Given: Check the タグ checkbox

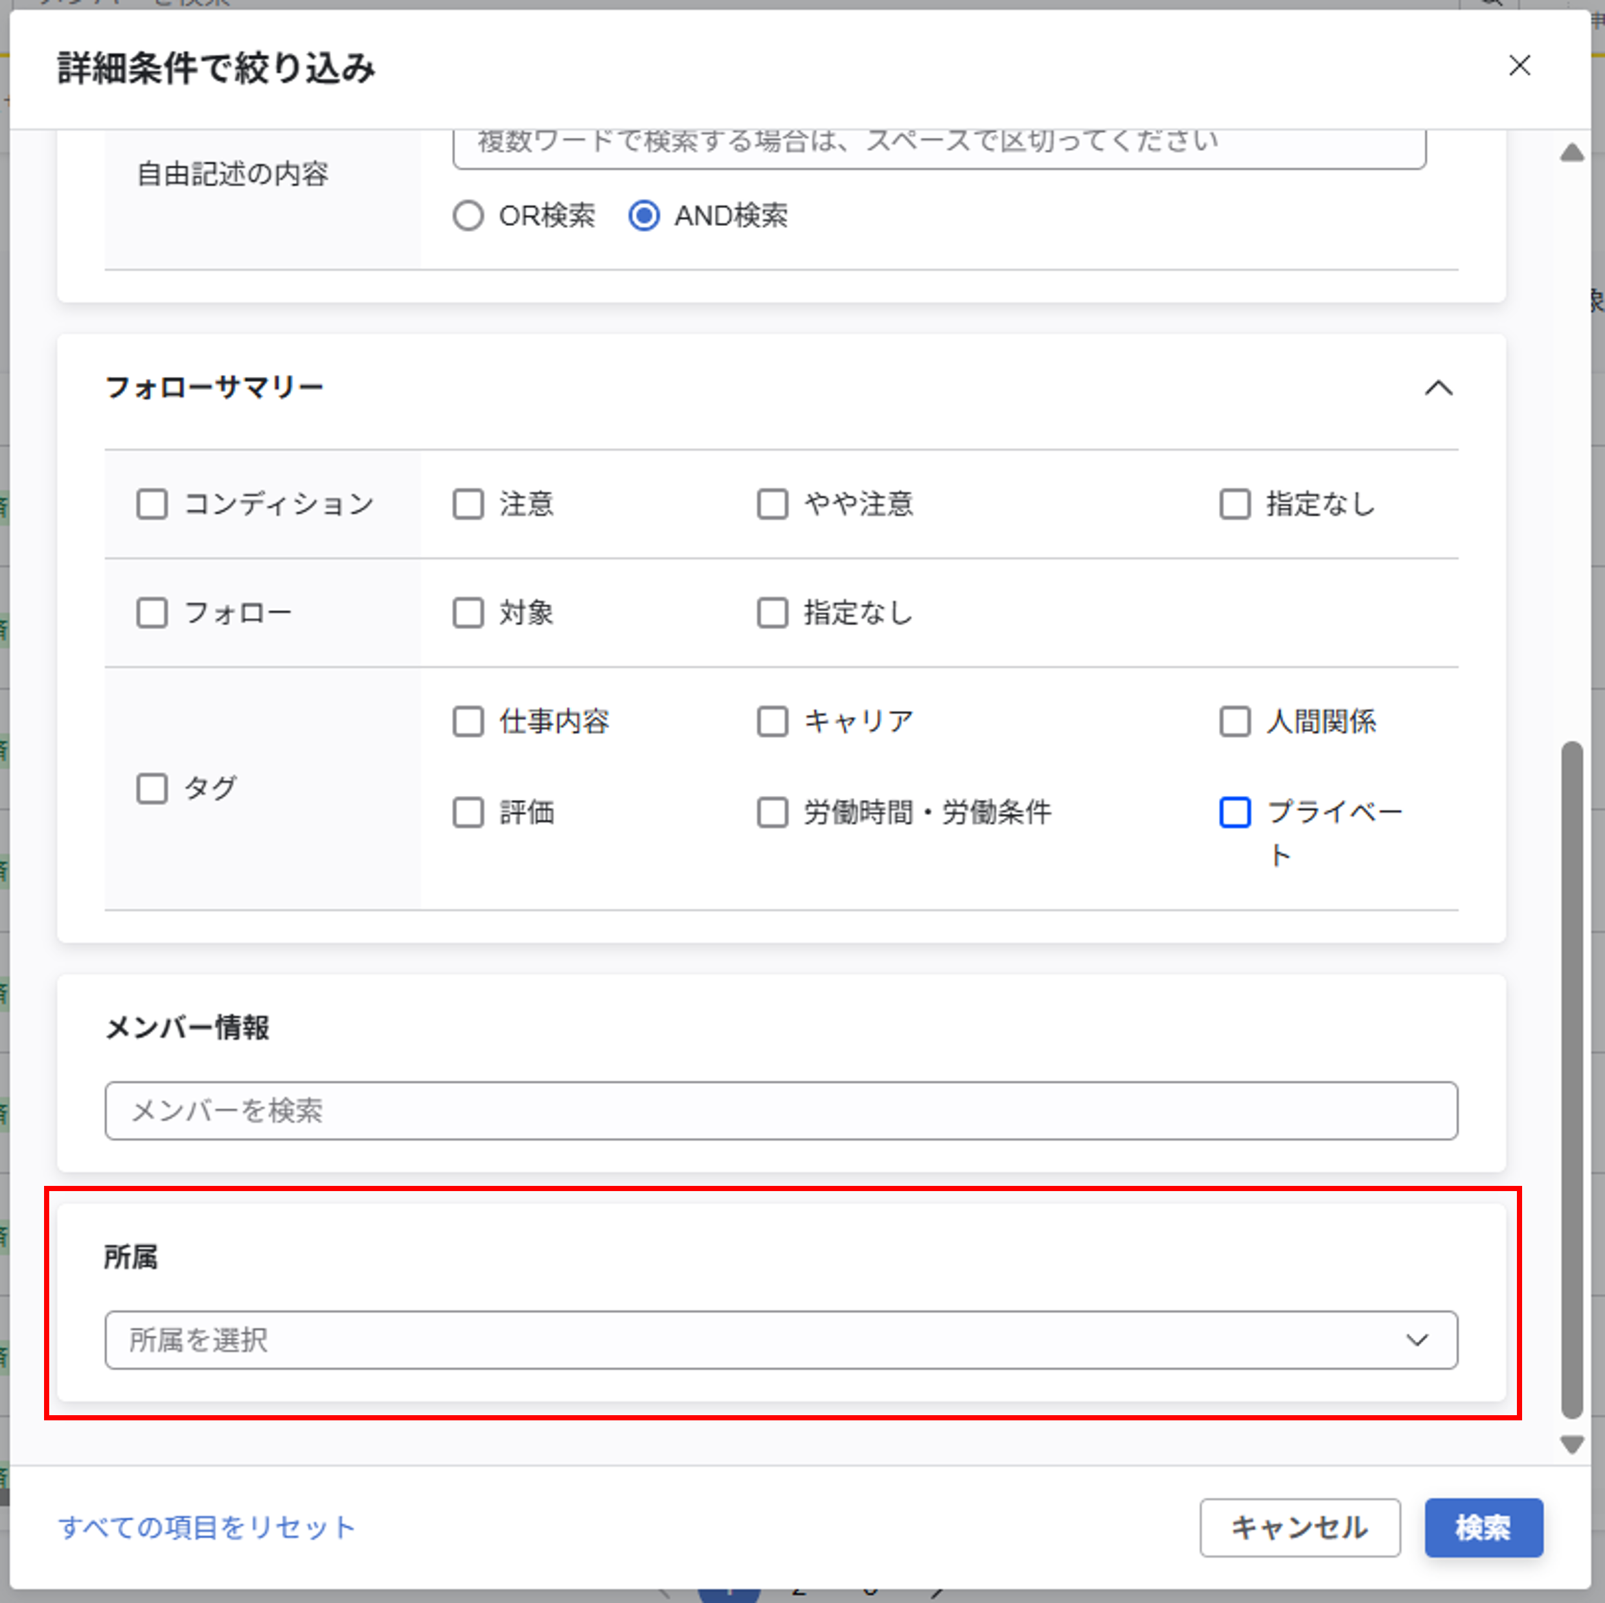Looking at the screenshot, I should pos(153,788).
